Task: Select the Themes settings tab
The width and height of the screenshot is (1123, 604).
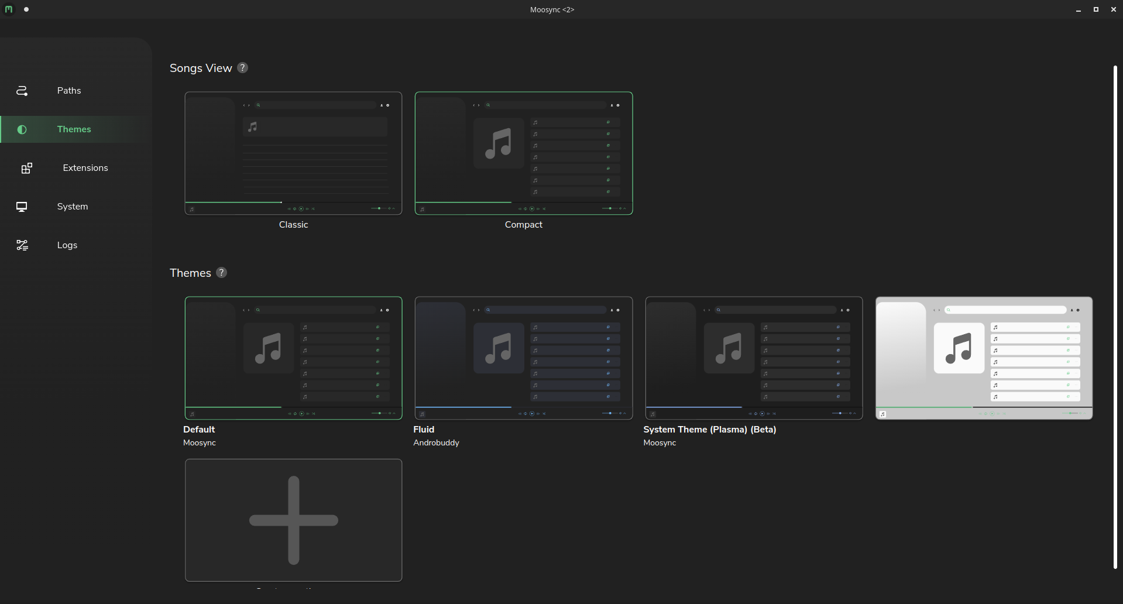Action: coord(76,129)
